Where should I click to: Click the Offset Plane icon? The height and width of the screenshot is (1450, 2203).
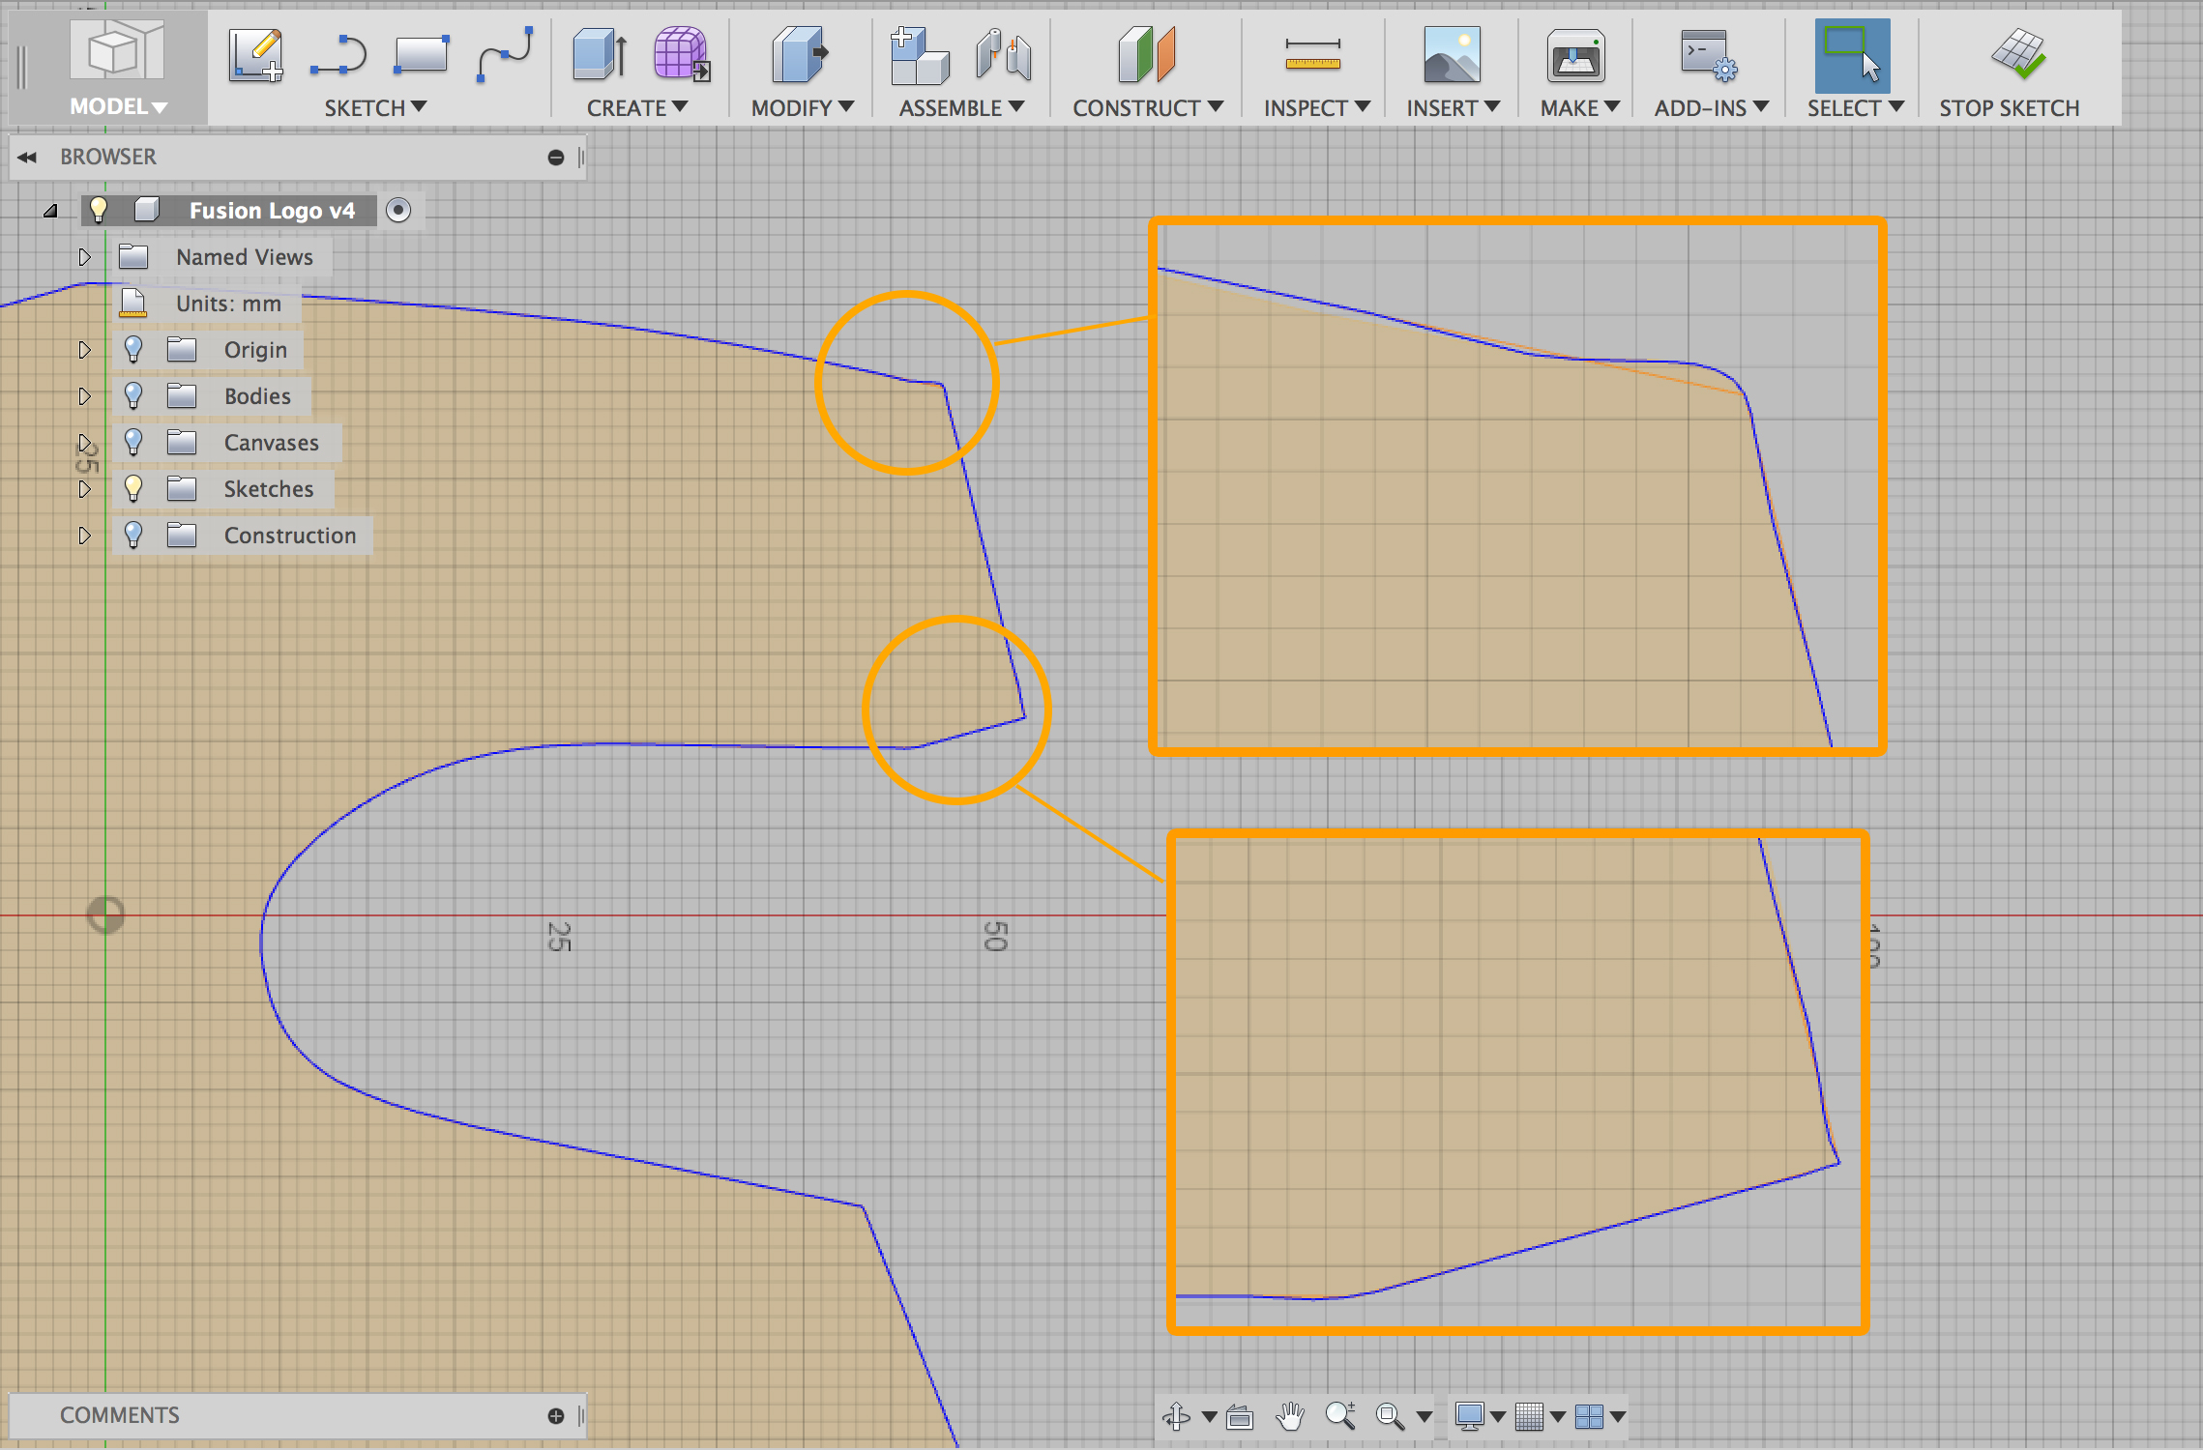[x=1146, y=55]
